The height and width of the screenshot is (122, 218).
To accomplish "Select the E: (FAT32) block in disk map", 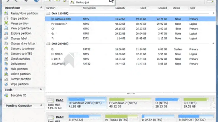I will tap(85, 118).
